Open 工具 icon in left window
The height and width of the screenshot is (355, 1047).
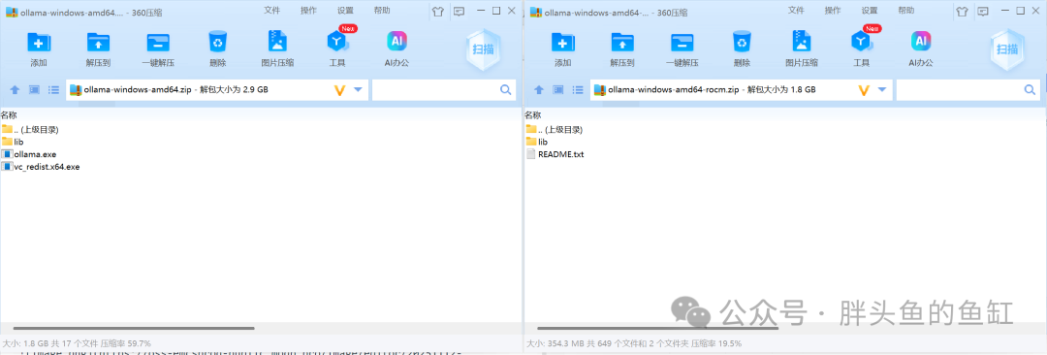(337, 42)
